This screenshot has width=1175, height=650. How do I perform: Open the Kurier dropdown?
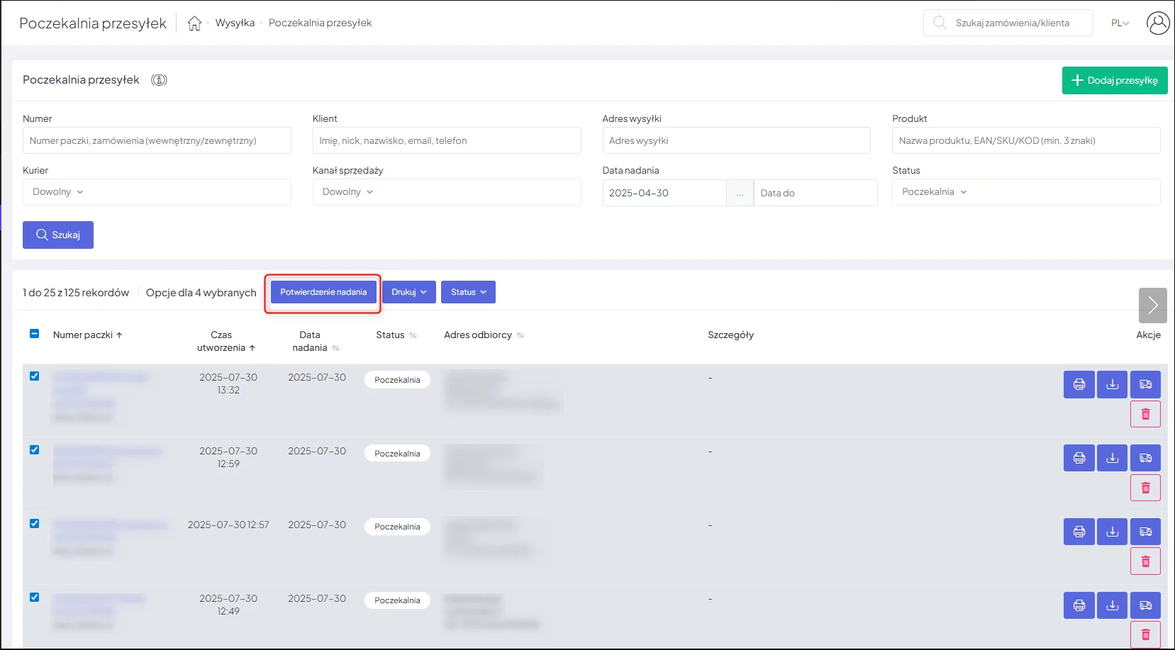157,192
